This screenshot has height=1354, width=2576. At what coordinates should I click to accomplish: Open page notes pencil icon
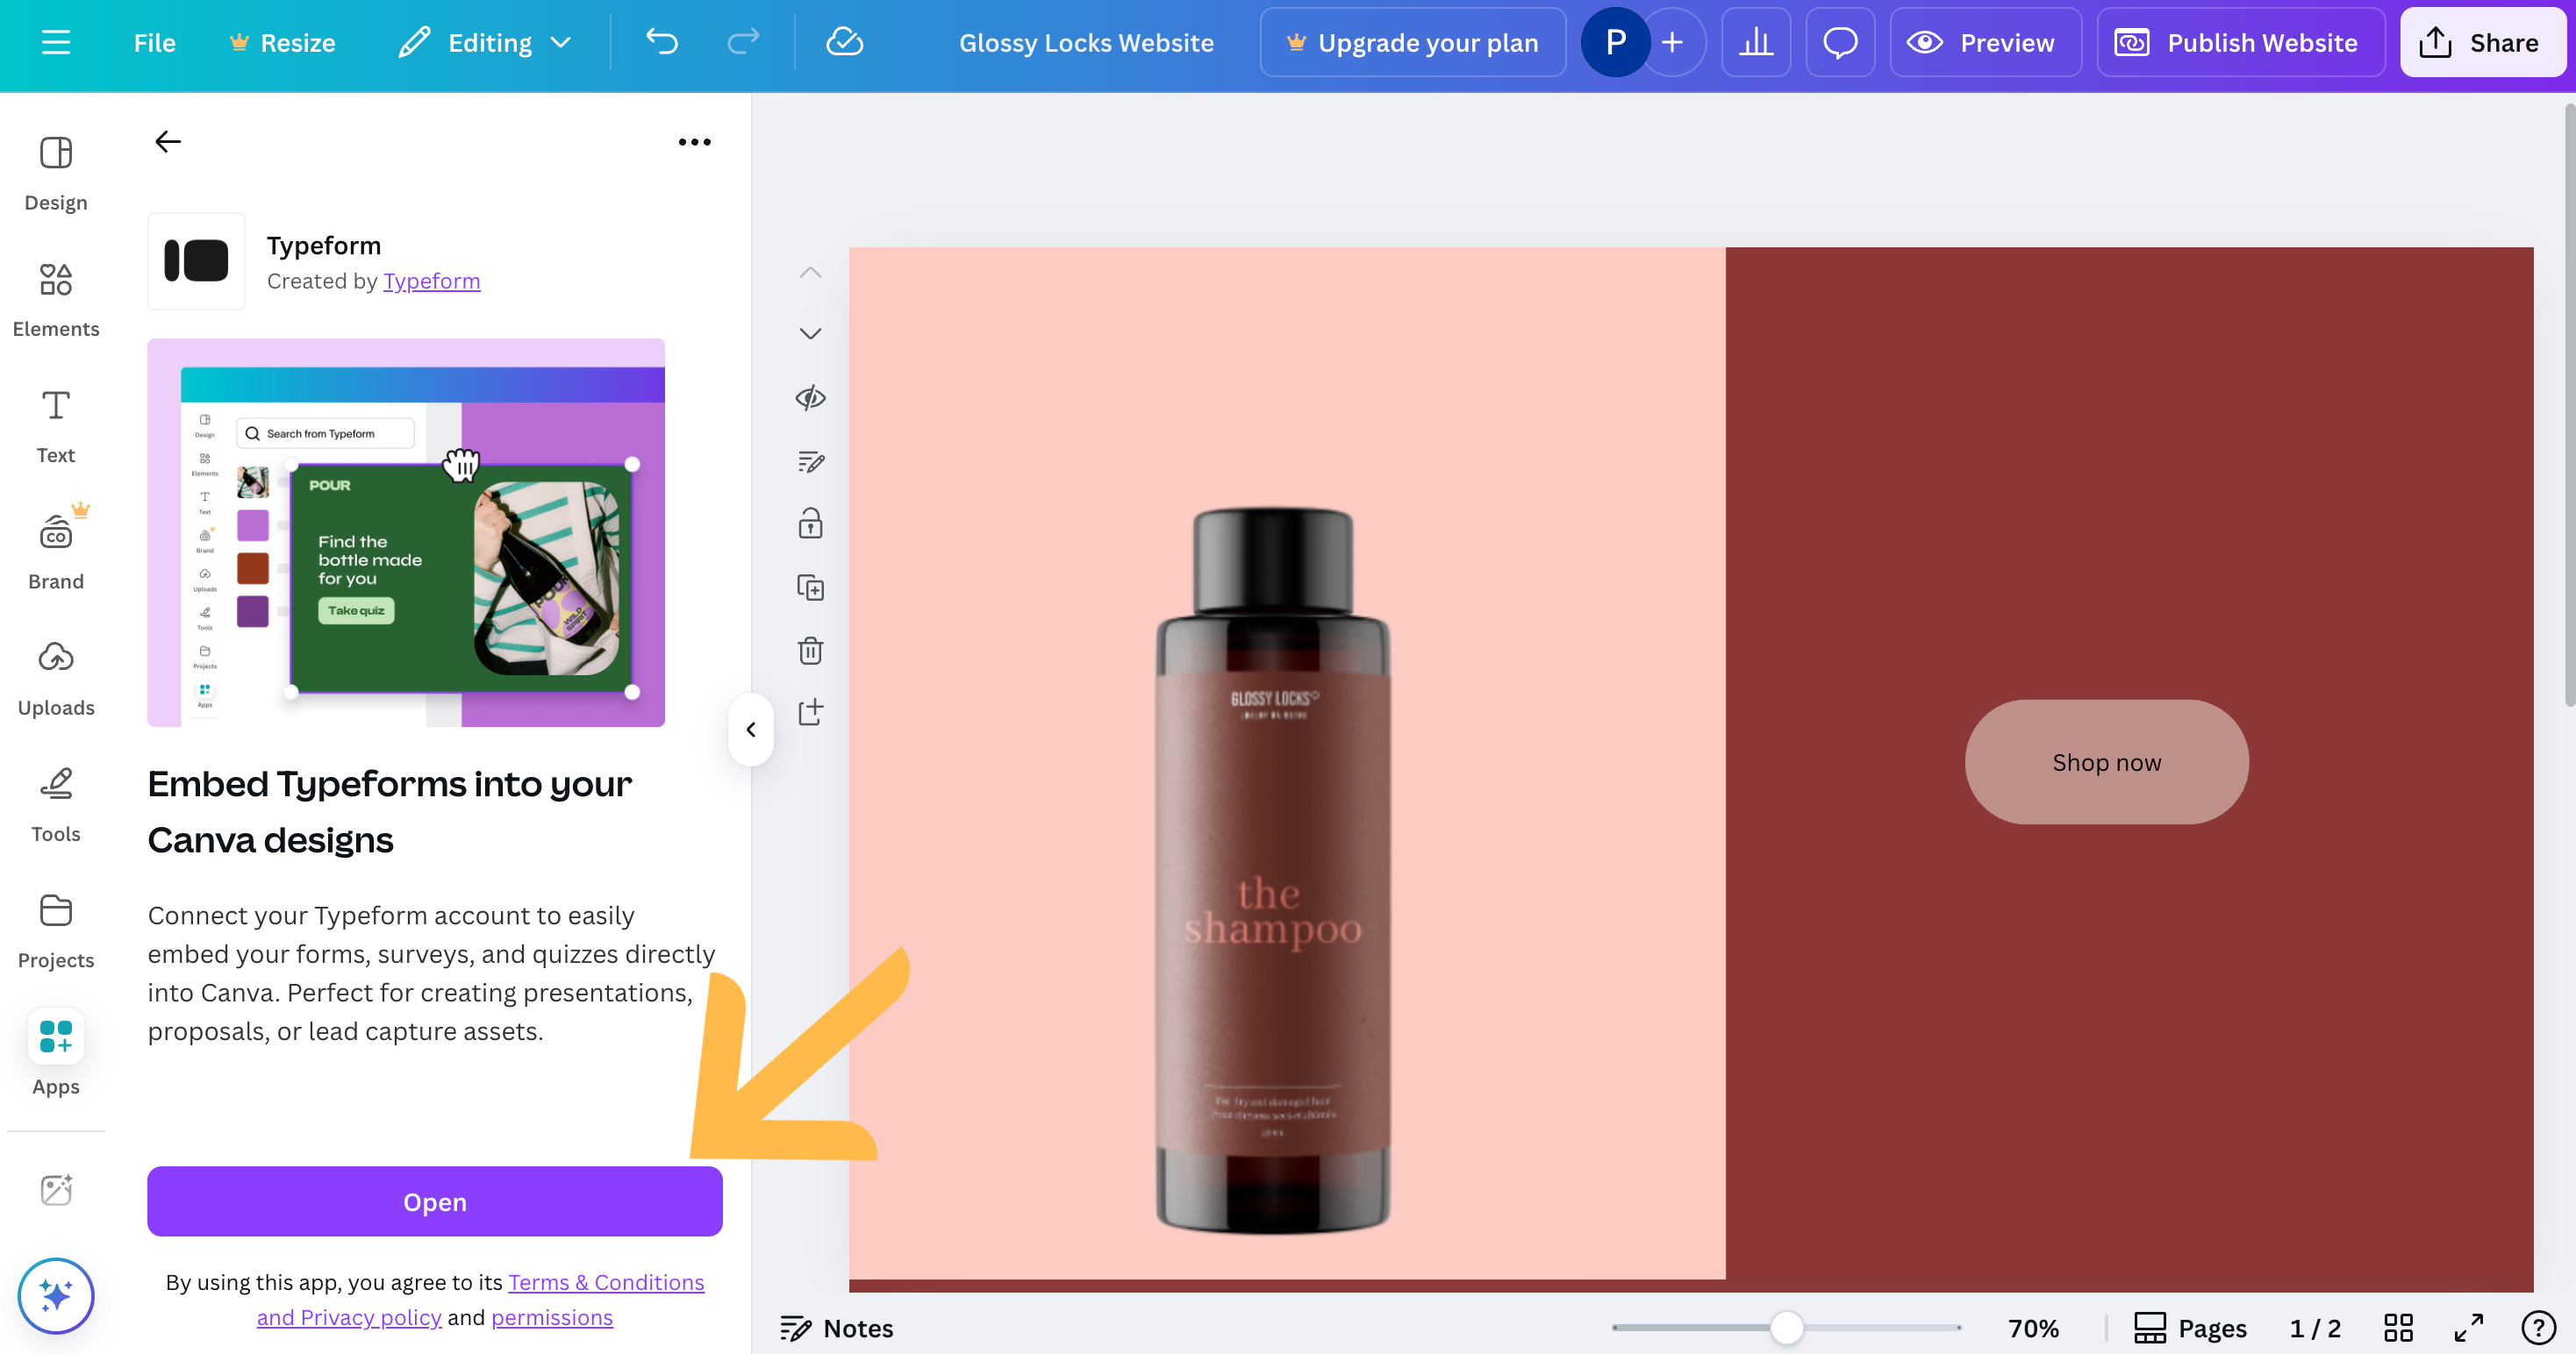click(x=810, y=460)
